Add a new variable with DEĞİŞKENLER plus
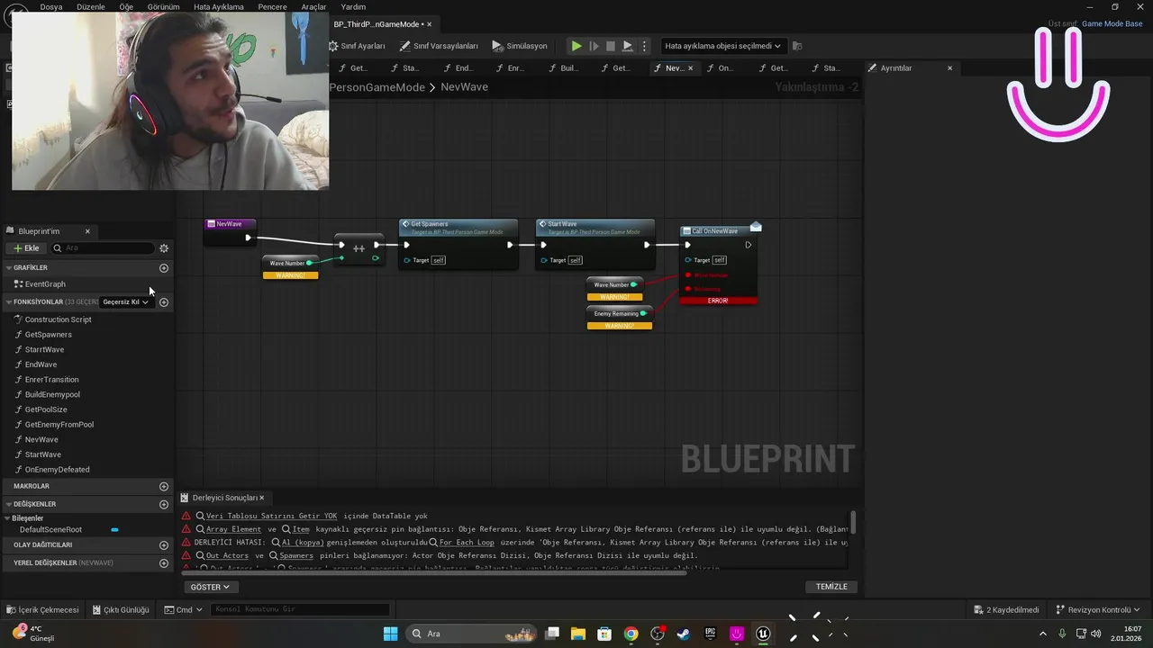The width and height of the screenshot is (1153, 648). (164, 505)
